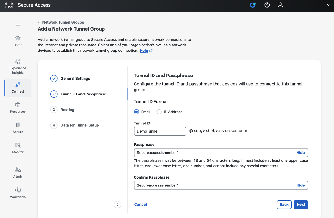Hide the Confirm Passphrase text
Viewport: 334px width, 218px height.
[x=300, y=185]
